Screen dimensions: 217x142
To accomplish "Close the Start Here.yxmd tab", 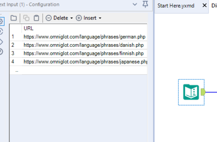I will coord(205,6).
